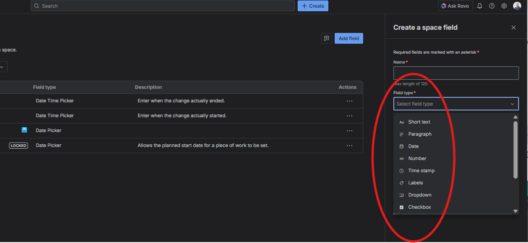The height and width of the screenshot is (243, 528).
Task: Choose Short text field type
Action: (453, 122)
